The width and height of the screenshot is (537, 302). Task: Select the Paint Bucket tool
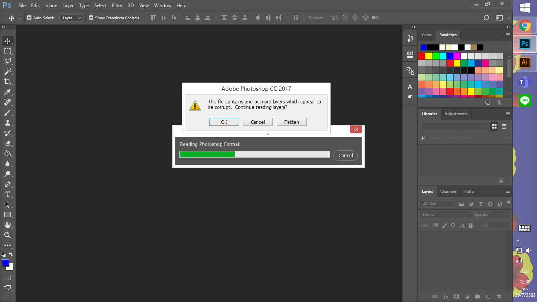[7, 153]
